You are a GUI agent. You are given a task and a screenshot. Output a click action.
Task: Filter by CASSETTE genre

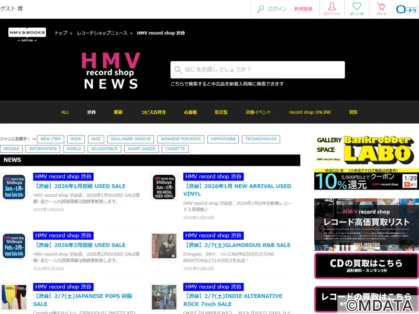[x=175, y=149]
